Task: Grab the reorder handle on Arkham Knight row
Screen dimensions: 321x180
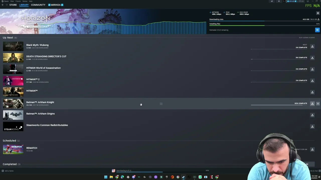Action: [x=161, y=104]
